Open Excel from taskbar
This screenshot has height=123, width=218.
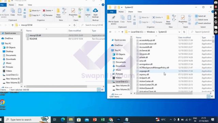[x=103, y=120]
